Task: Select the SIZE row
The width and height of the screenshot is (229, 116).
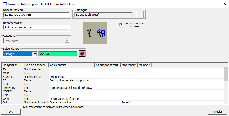Action: [x=113, y=84]
